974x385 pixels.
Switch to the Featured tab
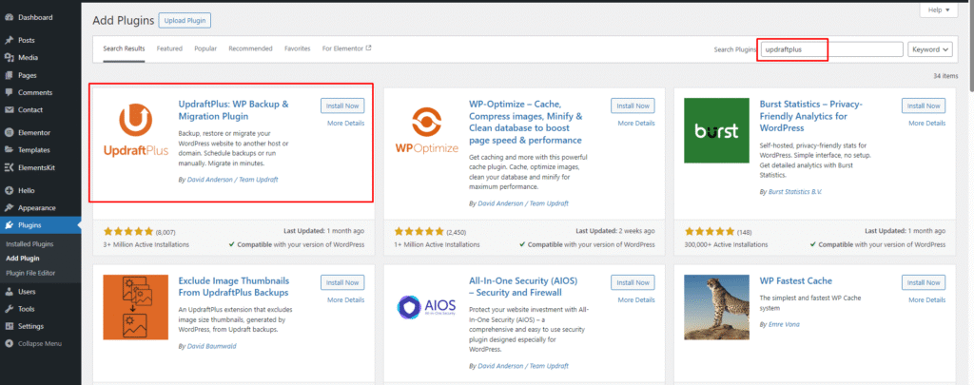pos(169,48)
